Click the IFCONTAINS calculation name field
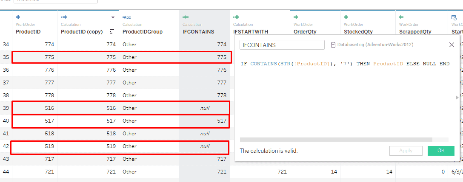The width and height of the screenshot is (463, 182). (281, 45)
